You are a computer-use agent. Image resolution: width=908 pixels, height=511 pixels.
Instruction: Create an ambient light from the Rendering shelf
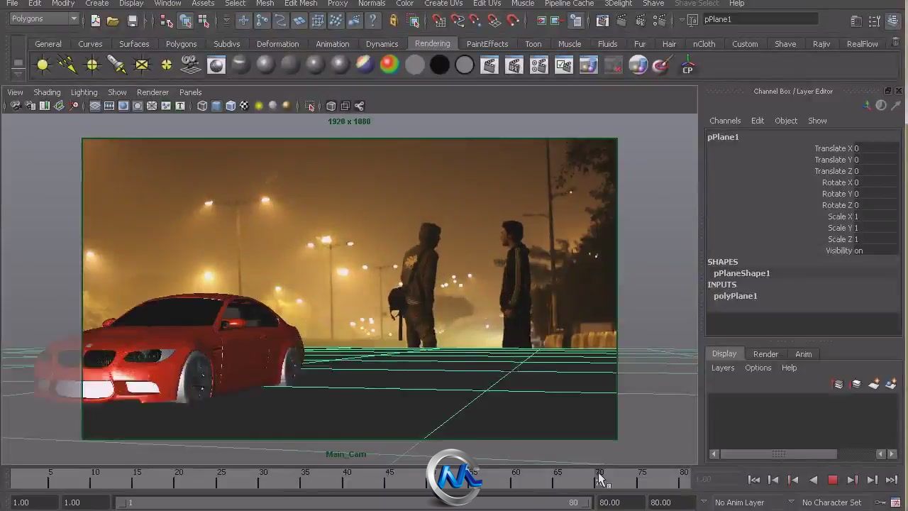[43, 65]
